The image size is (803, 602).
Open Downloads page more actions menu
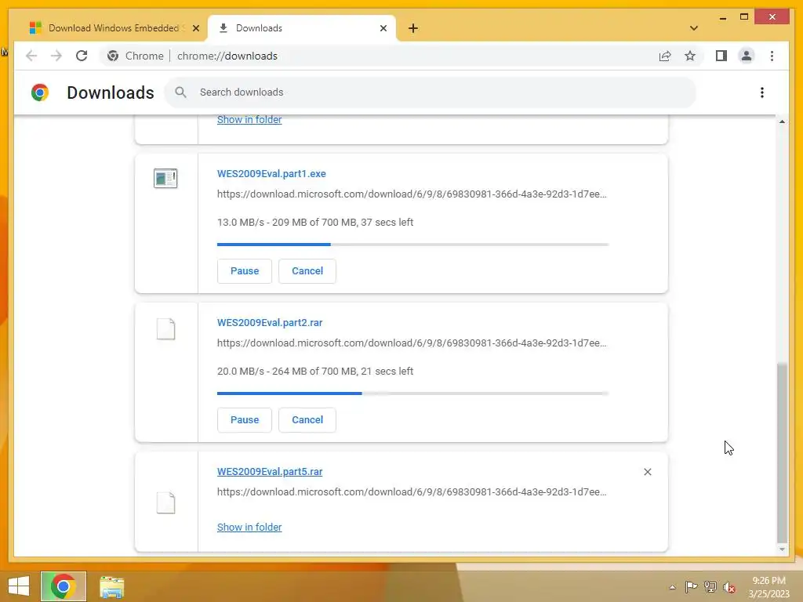(762, 92)
